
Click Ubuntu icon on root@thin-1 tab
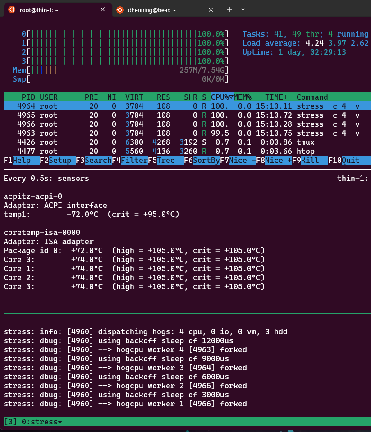[12, 10]
